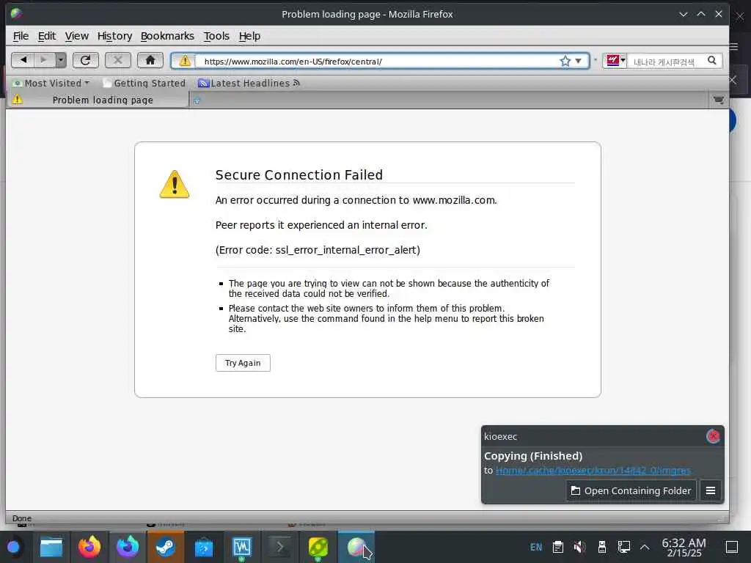Open the Latest Headlines feed bookmark
The height and width of the screenshot is (563, 751).
pyautogui.click(x=249, y=83)
